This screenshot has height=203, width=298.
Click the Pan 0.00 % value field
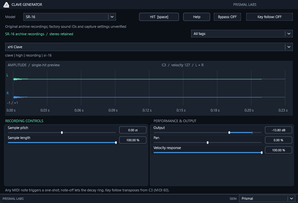click(x=279, y=140)
